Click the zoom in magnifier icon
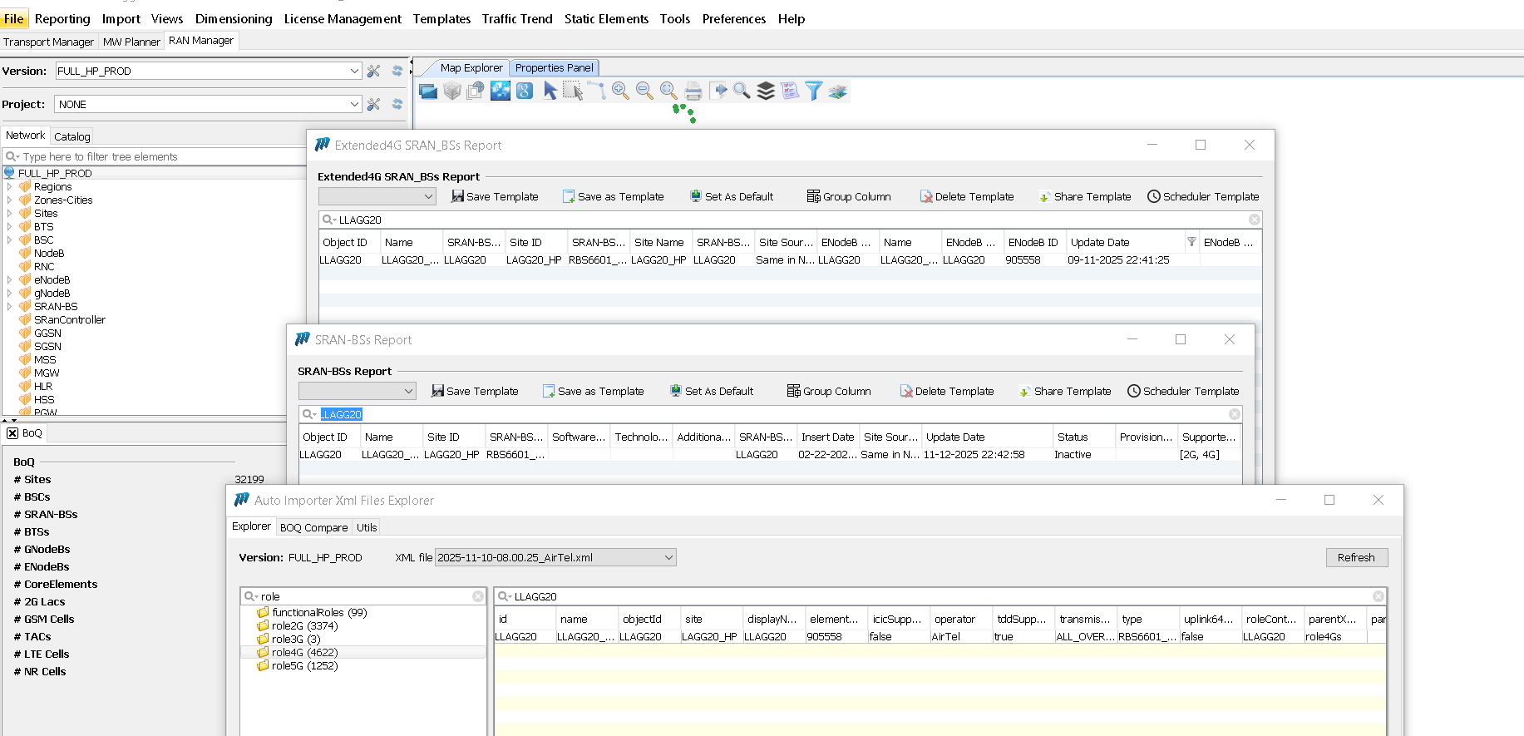The height and width of the screenshot is (736, 1524). coord(620,91)
